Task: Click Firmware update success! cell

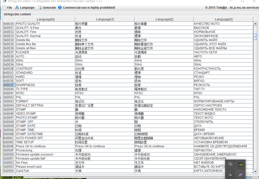Action: (x=45, y=154)
